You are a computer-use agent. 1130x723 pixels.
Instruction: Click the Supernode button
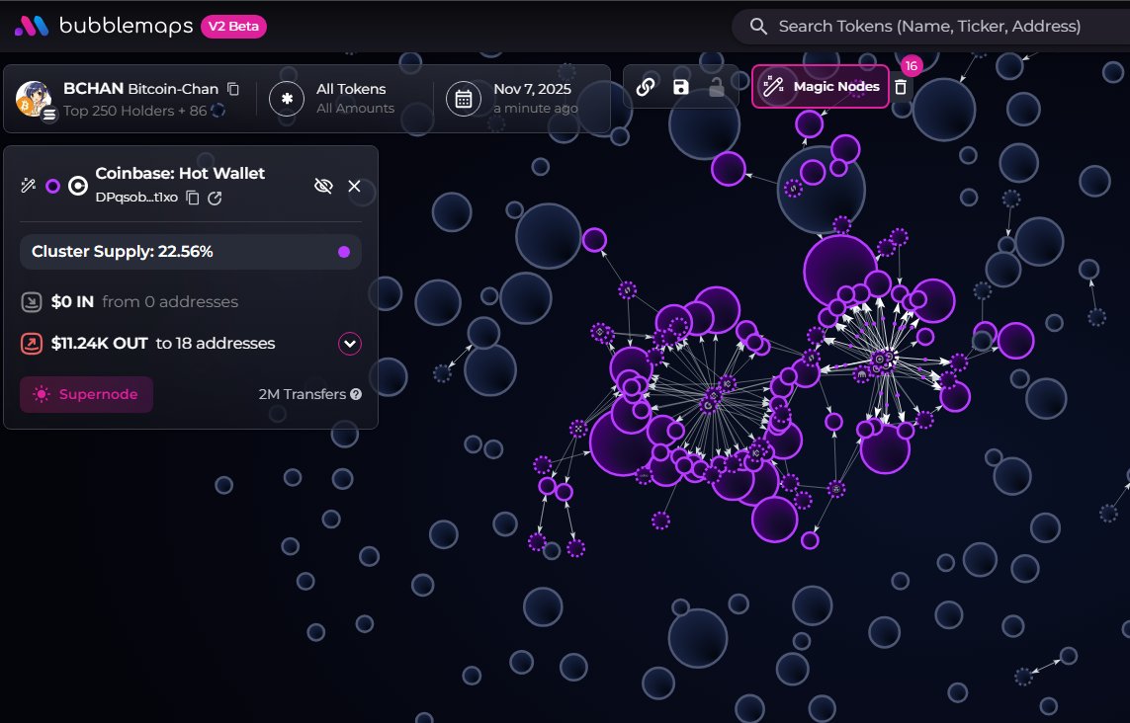86,394
